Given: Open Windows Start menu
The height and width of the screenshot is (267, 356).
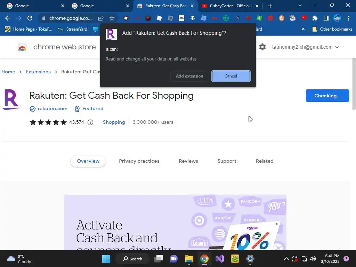Looking at the screenshot, I should pyautogui.click(x=106, y=259).
